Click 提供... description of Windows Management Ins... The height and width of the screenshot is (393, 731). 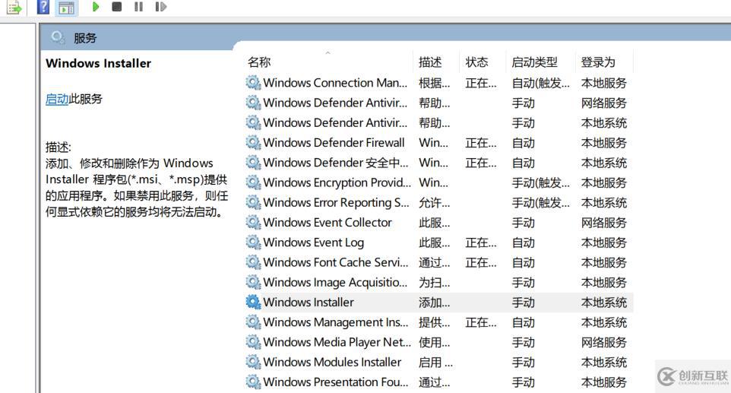coord(434,322)
